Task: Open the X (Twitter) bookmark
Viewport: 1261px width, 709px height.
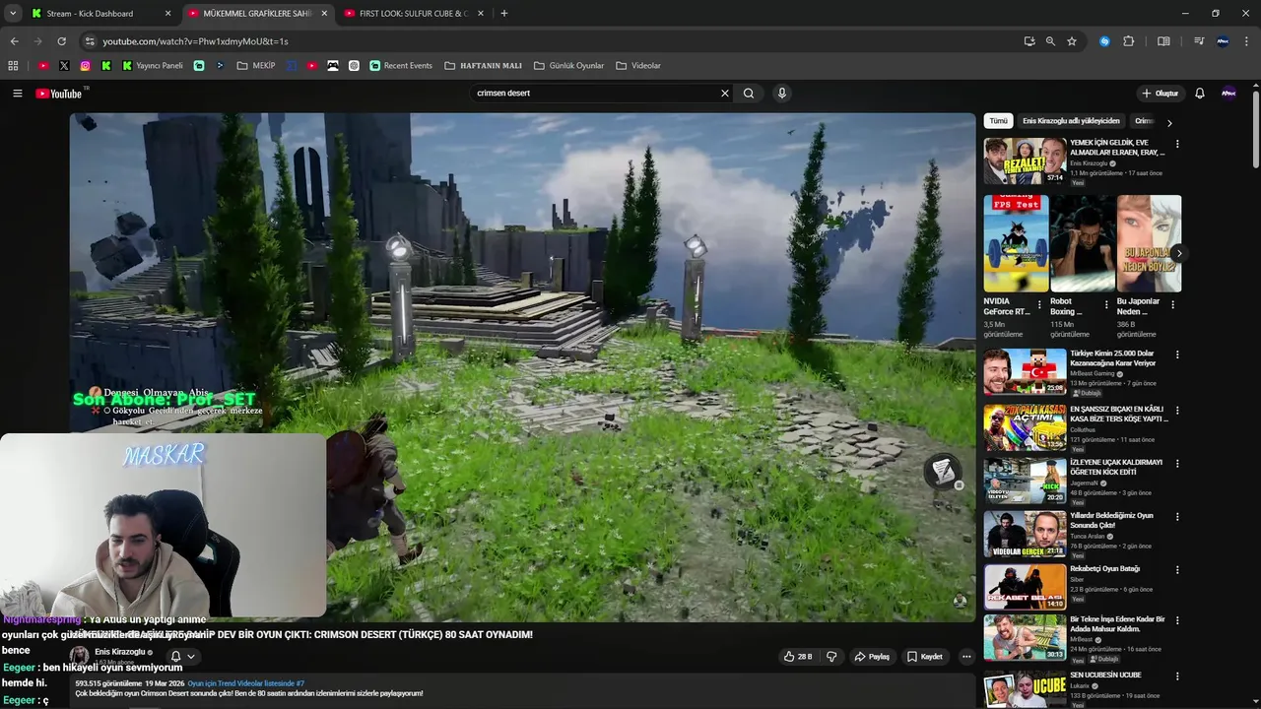Action: (64, 66)
